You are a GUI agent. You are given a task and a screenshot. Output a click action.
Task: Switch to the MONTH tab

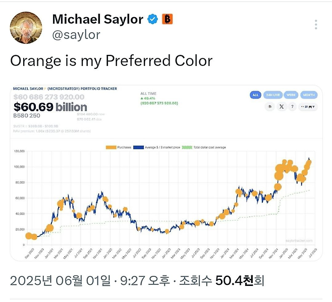pyautogui.click(x=308, y=95)
